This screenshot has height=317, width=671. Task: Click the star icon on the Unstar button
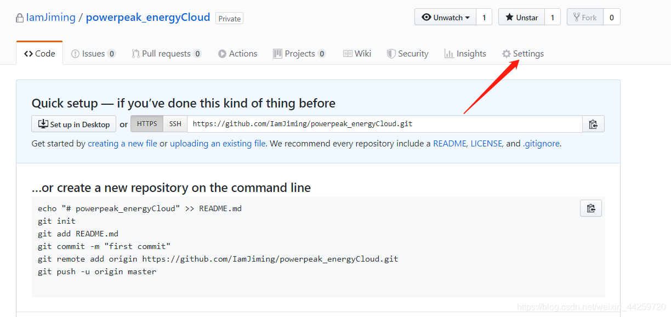coord(509,18)
